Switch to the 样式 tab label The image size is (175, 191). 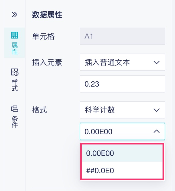tap(15, 85)
